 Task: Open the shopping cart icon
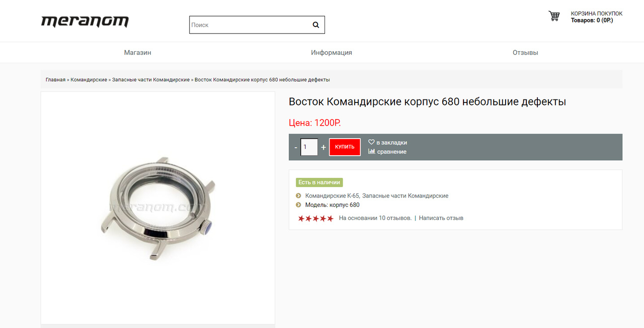click(554, 16)
